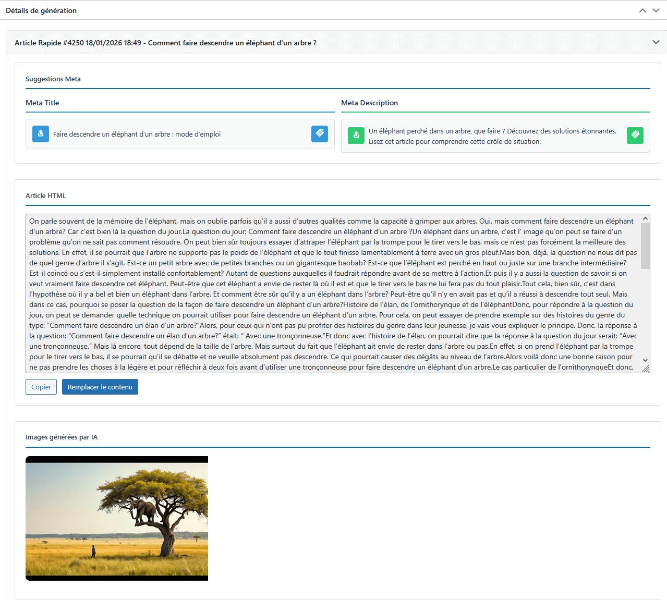The width and height of the screenshot is (667, 600).
Task: Click the green upload icon beside Meta Description
Action: click(356, 136)
